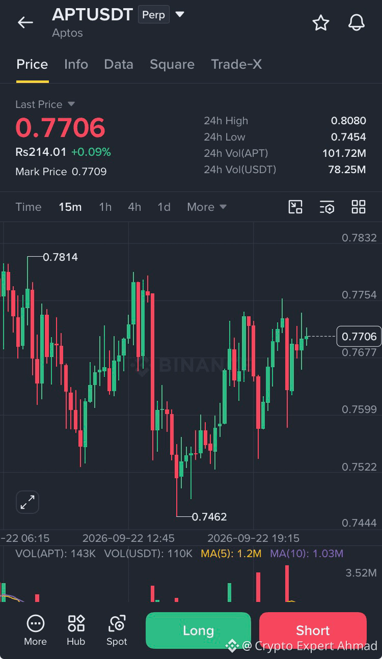Tap the red Short button
The image size is (382, 659).
[x=313, y=630]
